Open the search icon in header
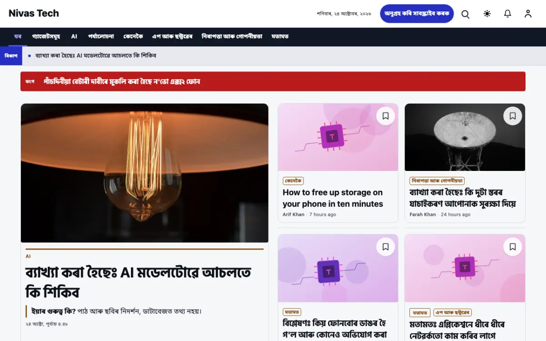Image resolution: width=546 pixels, height=341 pixels. [x=465, y=14]
